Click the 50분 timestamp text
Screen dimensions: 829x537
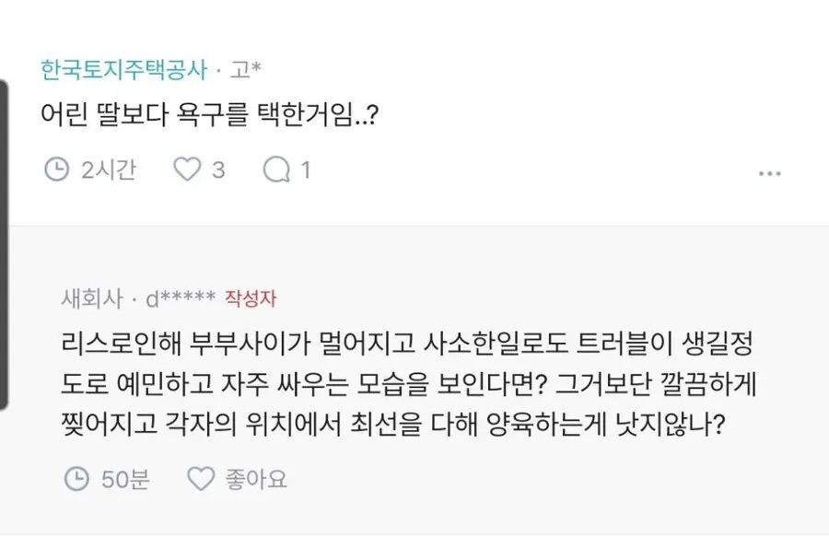(x=123, y=479)
